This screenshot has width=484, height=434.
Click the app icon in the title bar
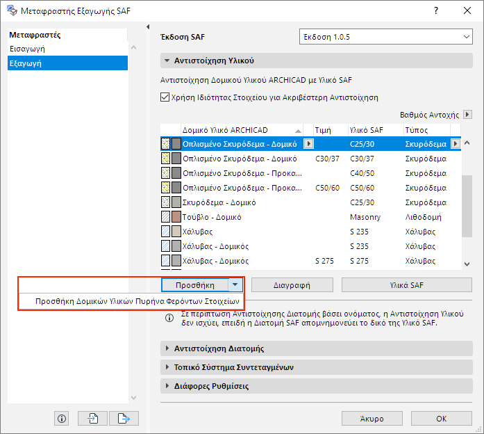click(12, 10)
